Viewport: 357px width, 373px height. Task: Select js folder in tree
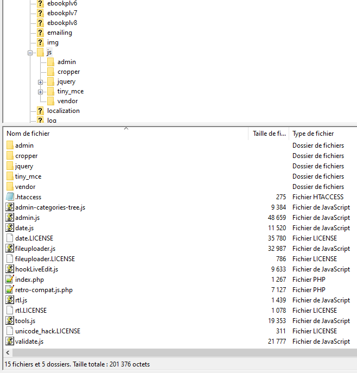coord(49,52)
